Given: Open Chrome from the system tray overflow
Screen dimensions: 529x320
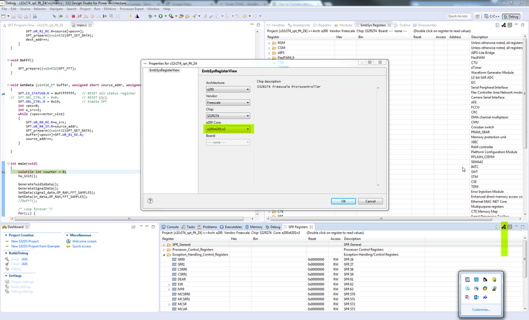Looking at the screenshot, I should coord(485,288).
